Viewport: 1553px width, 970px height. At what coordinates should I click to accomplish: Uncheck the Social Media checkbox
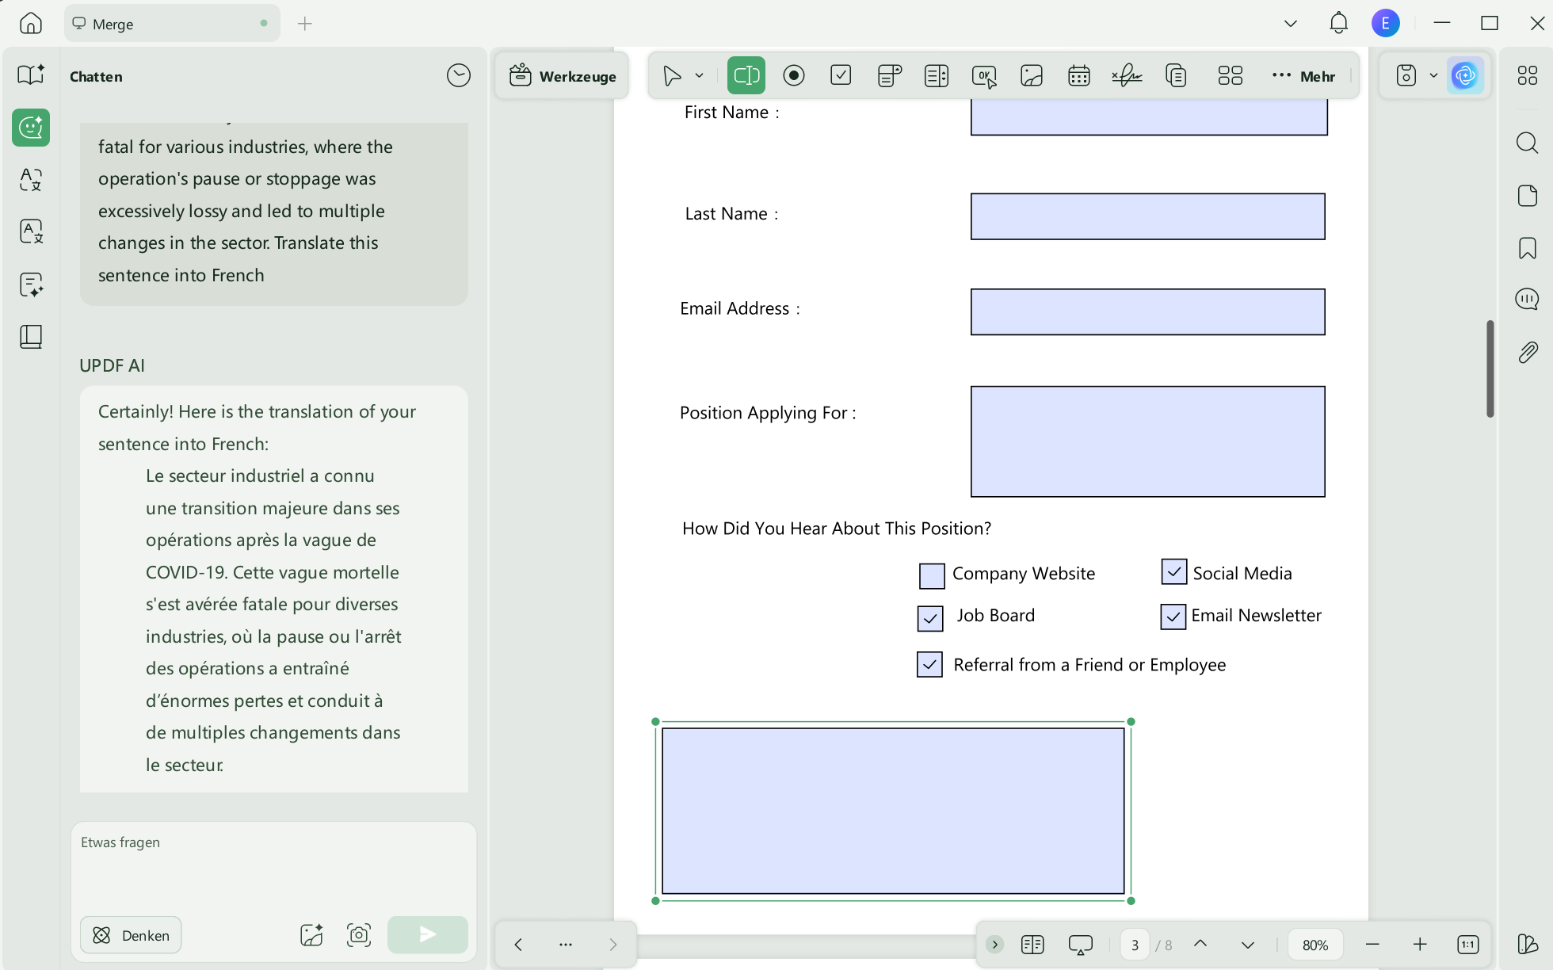(1173, 571)
